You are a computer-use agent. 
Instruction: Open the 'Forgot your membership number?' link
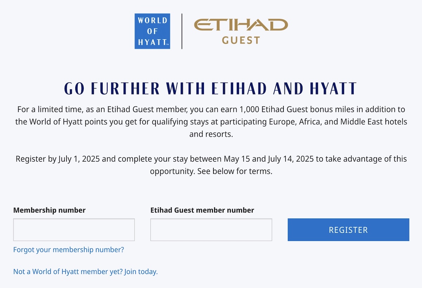click(69, 250)
